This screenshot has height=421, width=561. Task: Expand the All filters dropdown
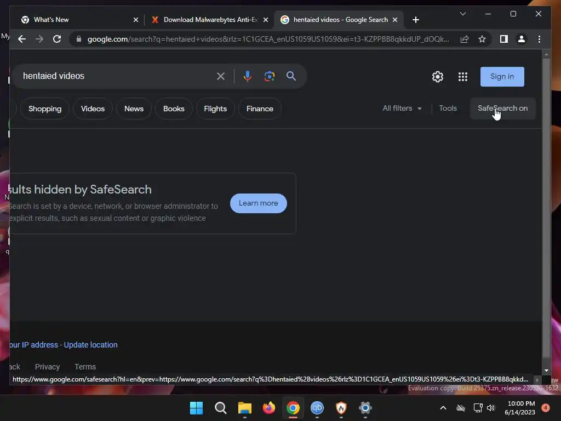402,108
